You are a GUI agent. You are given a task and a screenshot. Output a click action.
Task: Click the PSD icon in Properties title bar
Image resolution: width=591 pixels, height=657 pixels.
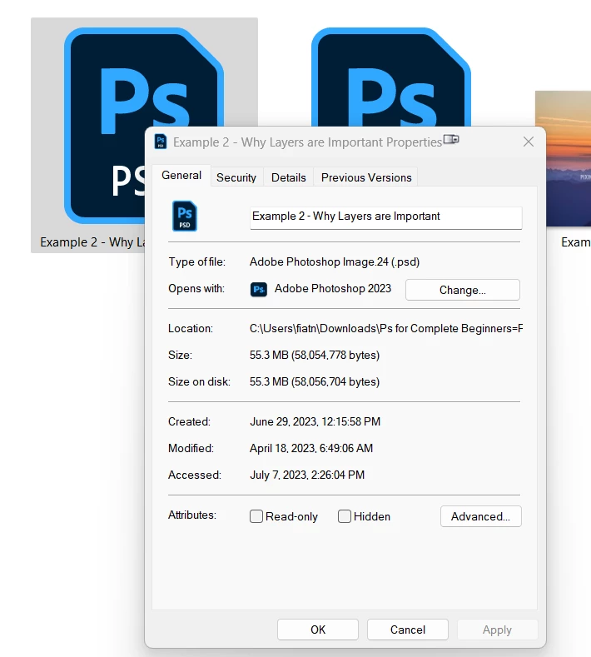pos(161,142)
